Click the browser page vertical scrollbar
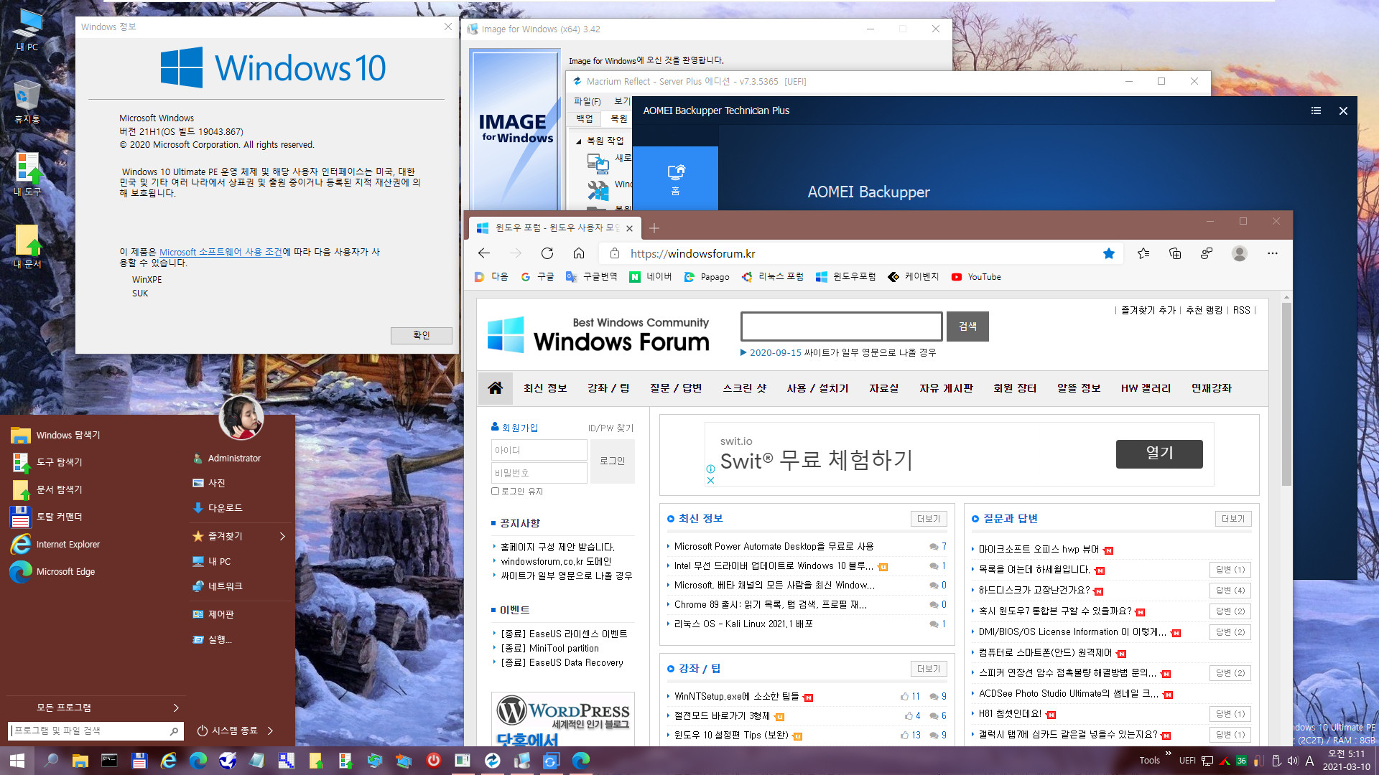 1286,395
